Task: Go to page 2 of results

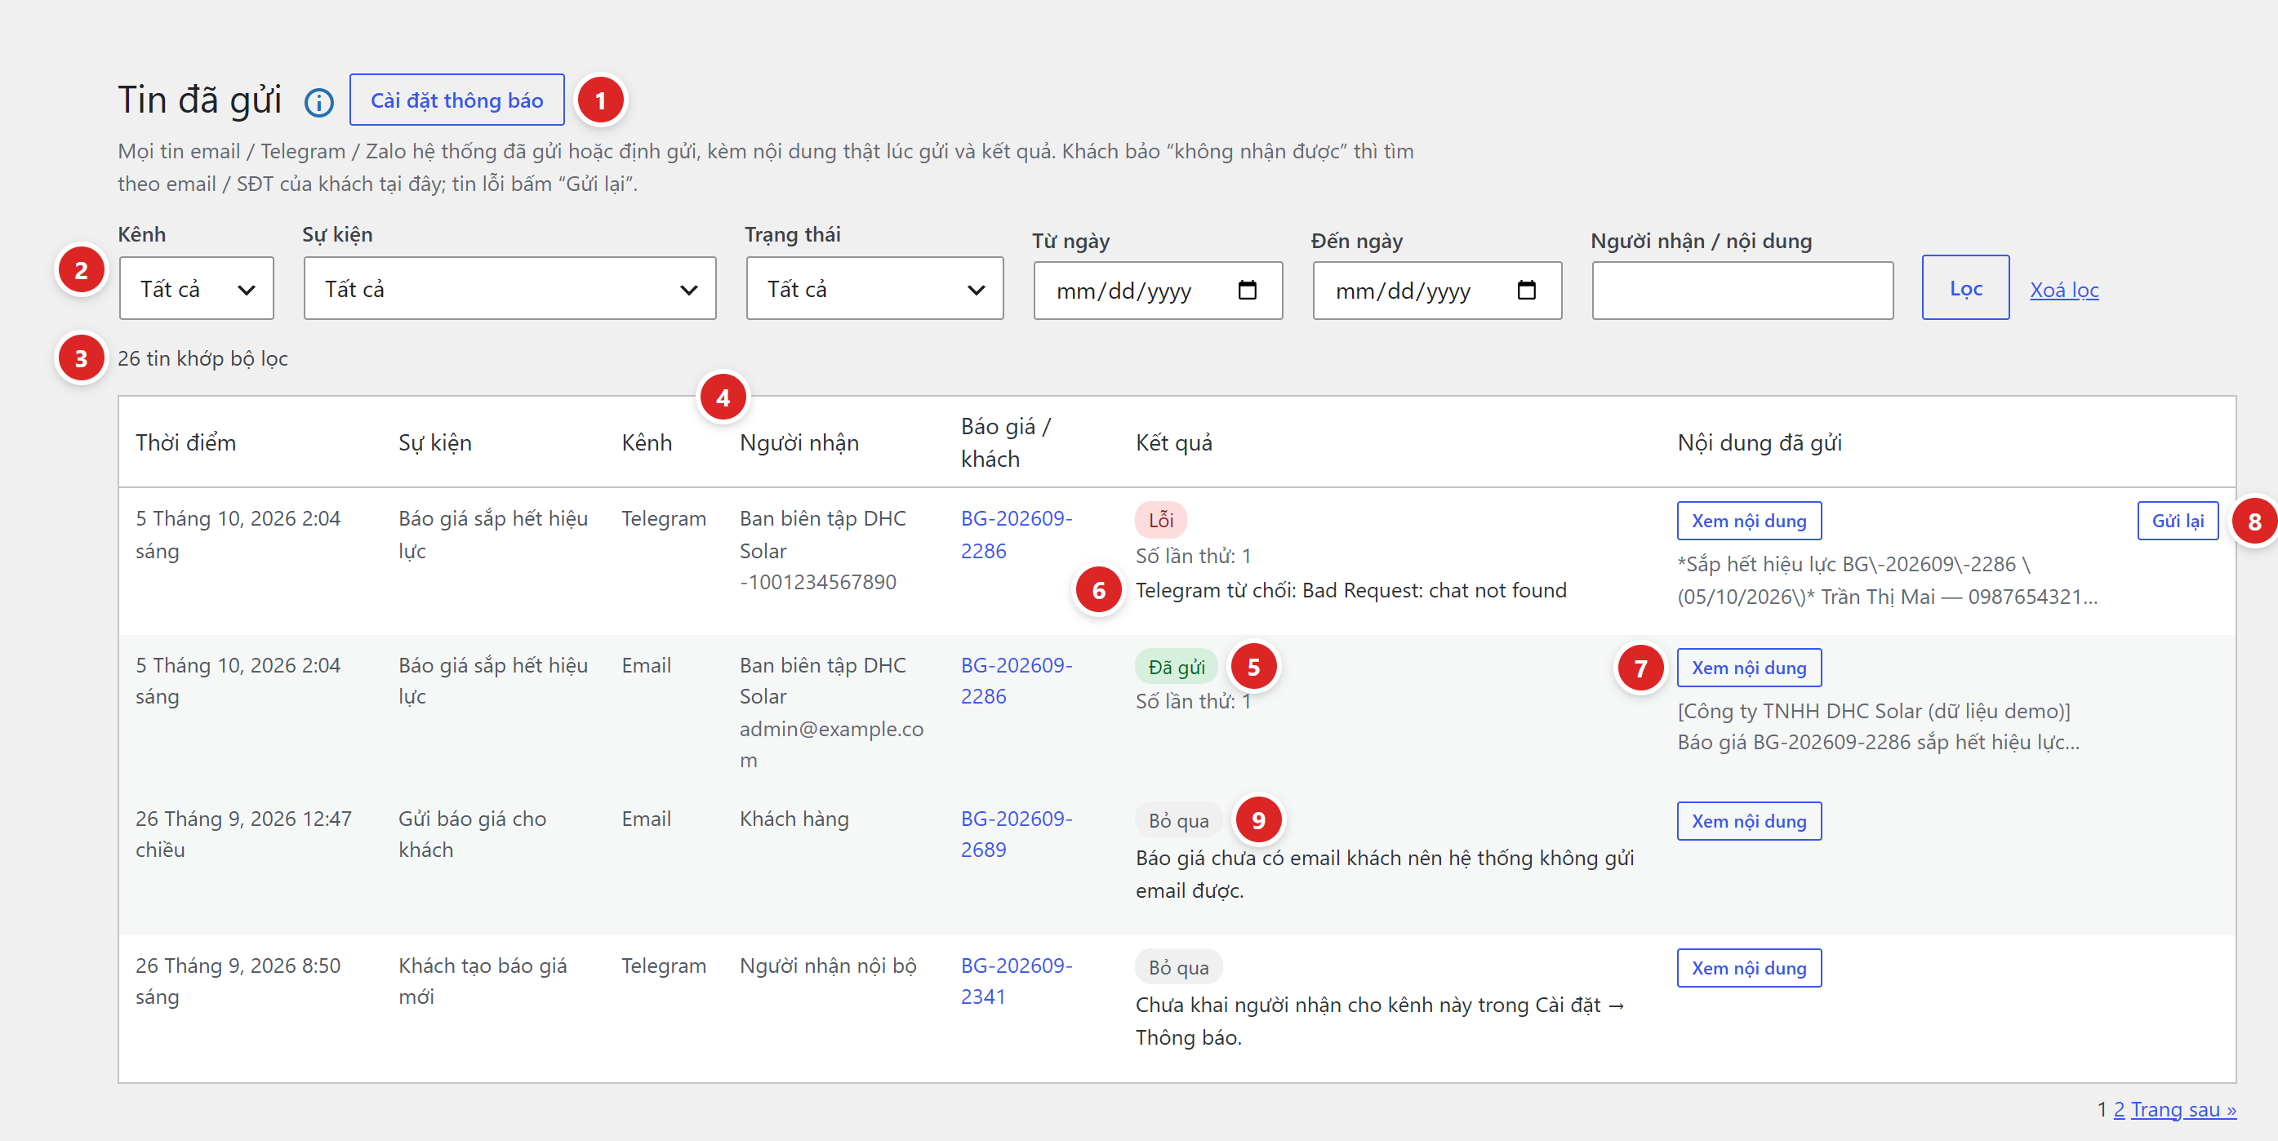Action: coord(2118,1109)
